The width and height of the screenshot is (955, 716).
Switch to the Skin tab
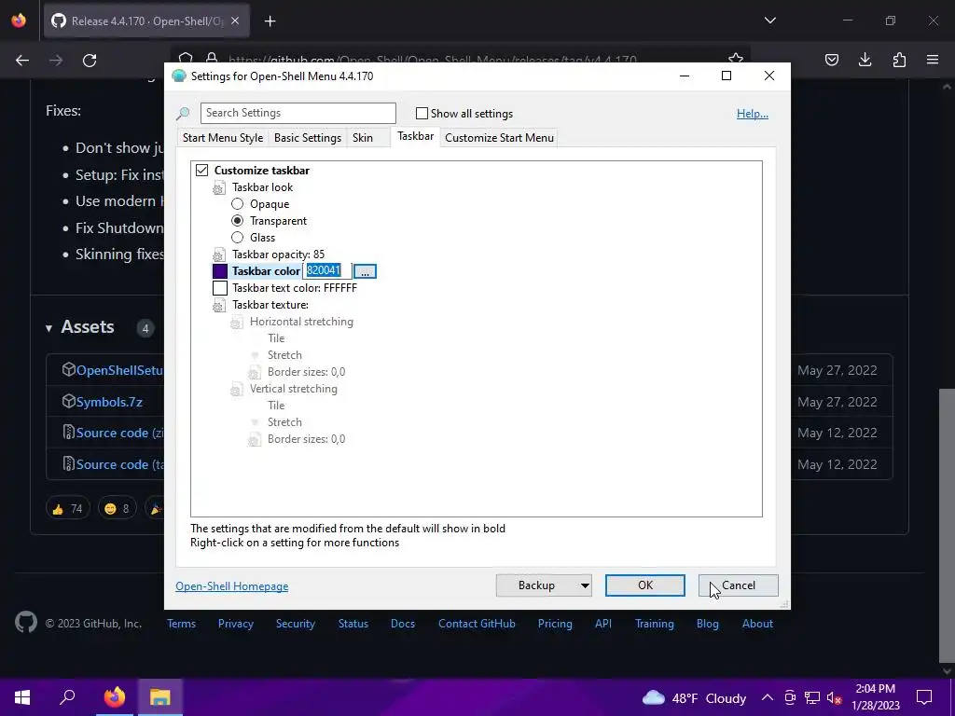pyautogui.click(x=363, y=138)
